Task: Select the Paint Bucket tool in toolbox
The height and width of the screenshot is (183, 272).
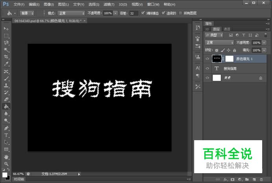Action: (6, 106)
